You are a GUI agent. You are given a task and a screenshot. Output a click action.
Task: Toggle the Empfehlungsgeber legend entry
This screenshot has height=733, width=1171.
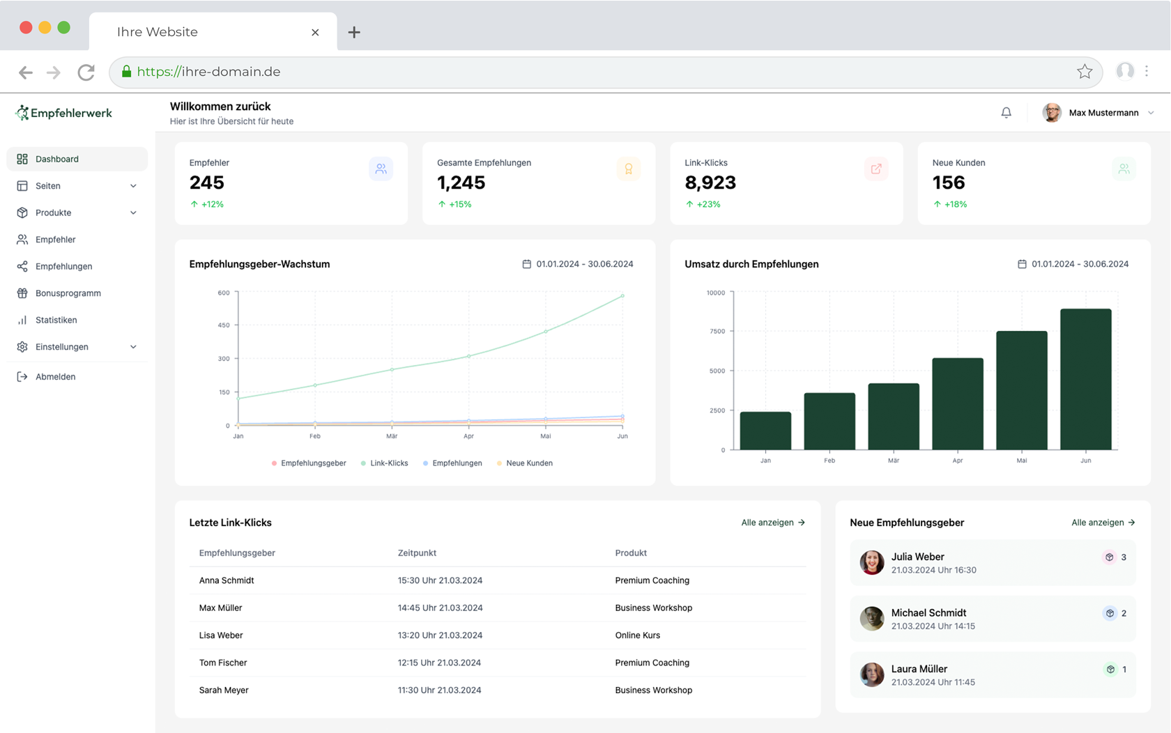tap(309, 463)
